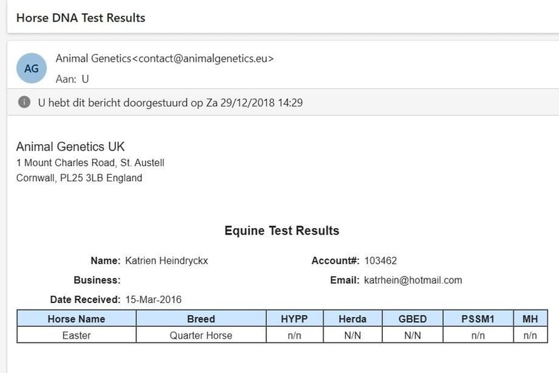
Task: Click the Equine Test Results title
Action: tap(282, 230)
